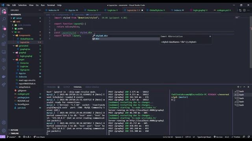
Task: Open the Terminal menu
Action: (x=51, y=5)
